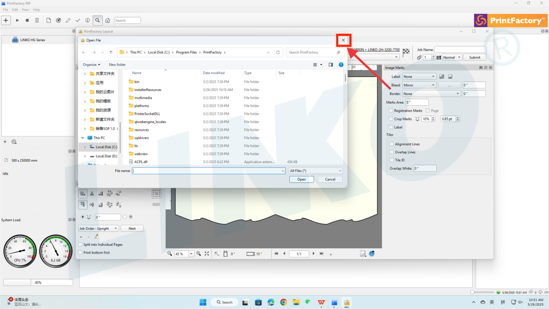Image resolution: width=549 pixels, height=309 pixels.
Task: Click the info circle icon in RIP toolbar
Action: coord(87,20)
